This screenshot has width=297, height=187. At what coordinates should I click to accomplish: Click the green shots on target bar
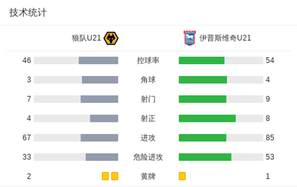click(x=207, y=118)
